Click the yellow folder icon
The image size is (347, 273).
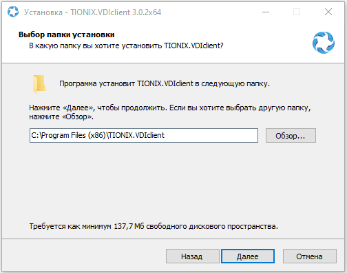pyautogui.click(x=39, y=84)
